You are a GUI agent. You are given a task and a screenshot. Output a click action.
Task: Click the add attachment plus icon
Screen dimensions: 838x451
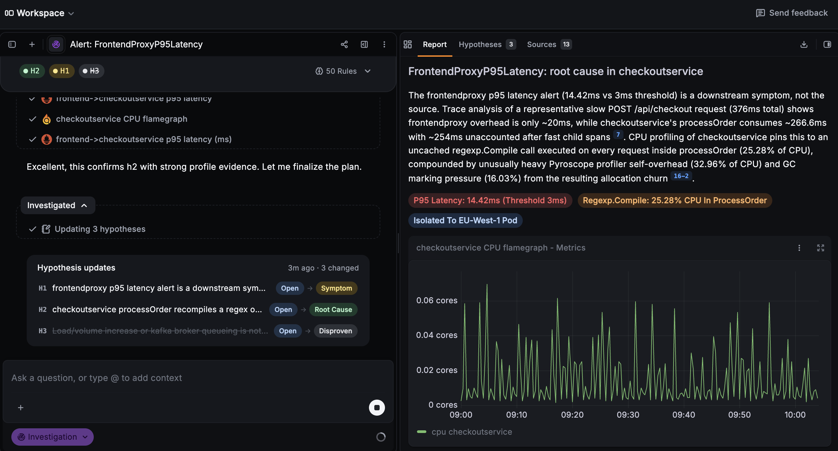pos(21,408)
